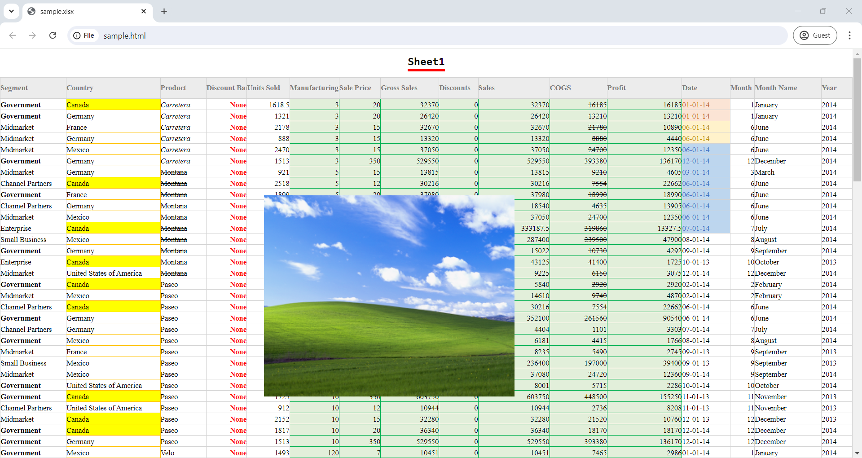Click the Units Sold cell 2152

tap(268, 419)
